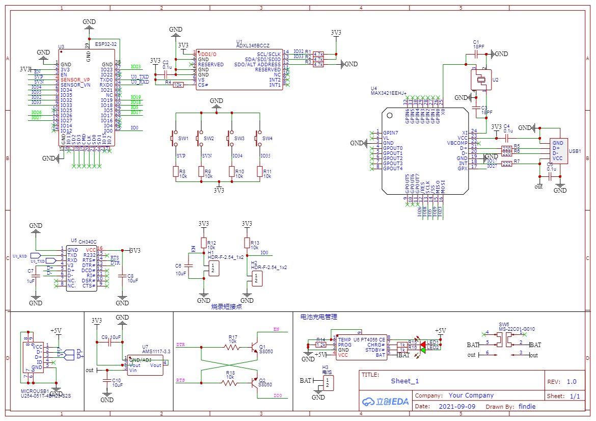The height and width of the screenshot is (421, 596).
Task: Click the C8 10uF capacitor symbol
Action: [x=122, y=276]
